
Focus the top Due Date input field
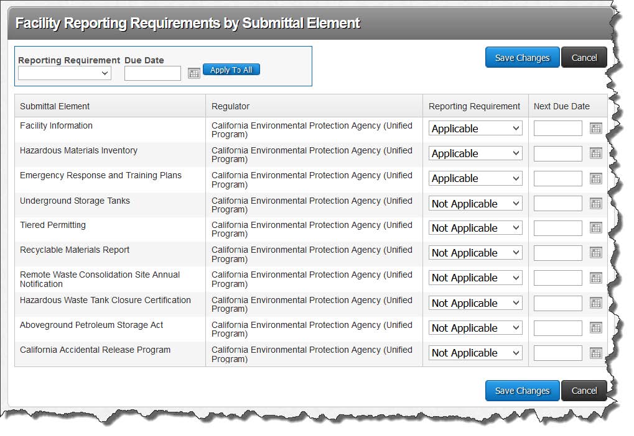(x=152, y=73)
